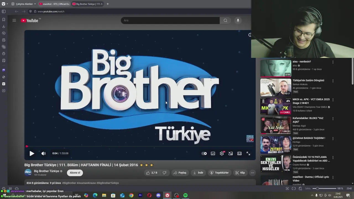Open the Notes panel in sidebar

(4, 40)
